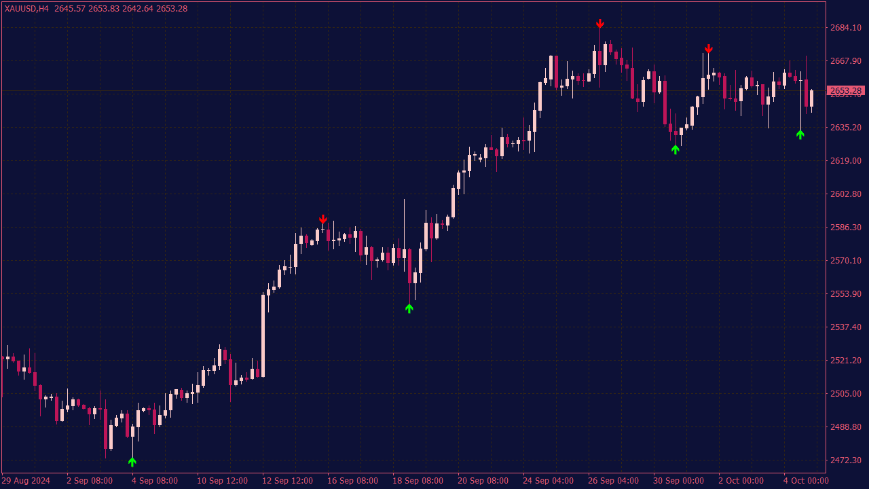Screen dimensions: 869x489
Task: Click the 2635.20 price axis label
Action: (846, 128)
